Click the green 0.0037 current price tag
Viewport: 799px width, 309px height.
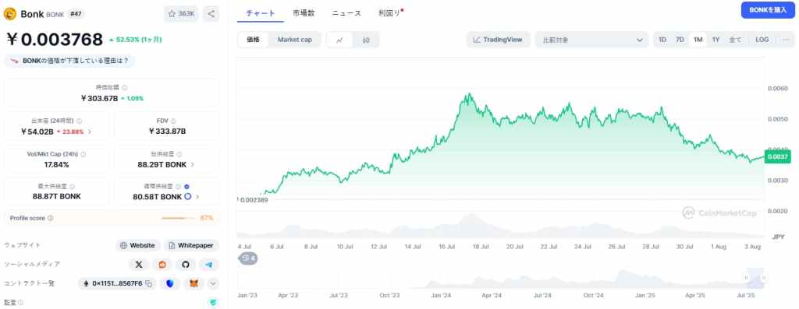778,157
